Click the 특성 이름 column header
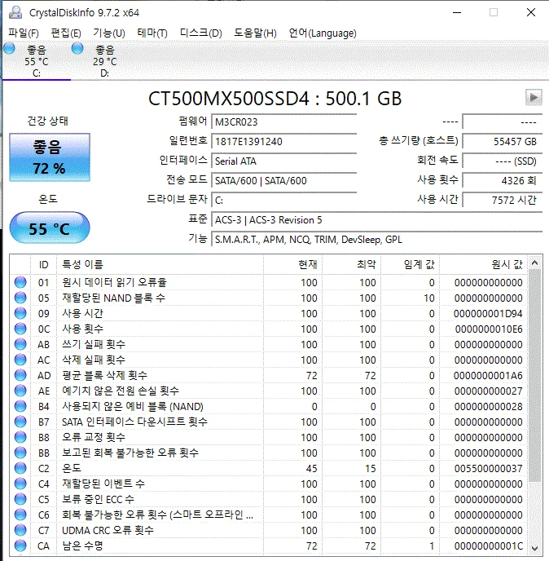The image size is (549, 561). click(160, 264)
